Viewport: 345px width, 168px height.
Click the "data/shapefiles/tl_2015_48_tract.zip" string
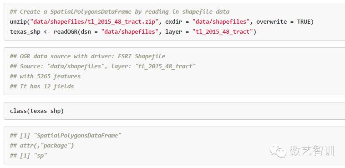pyautogui.click(x=94, y=22)
